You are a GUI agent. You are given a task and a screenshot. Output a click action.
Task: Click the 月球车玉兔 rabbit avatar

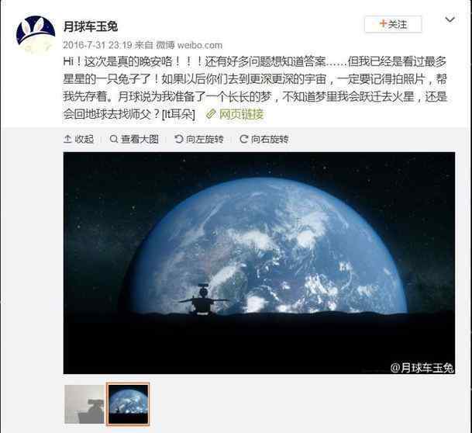[x=36, y=35]
